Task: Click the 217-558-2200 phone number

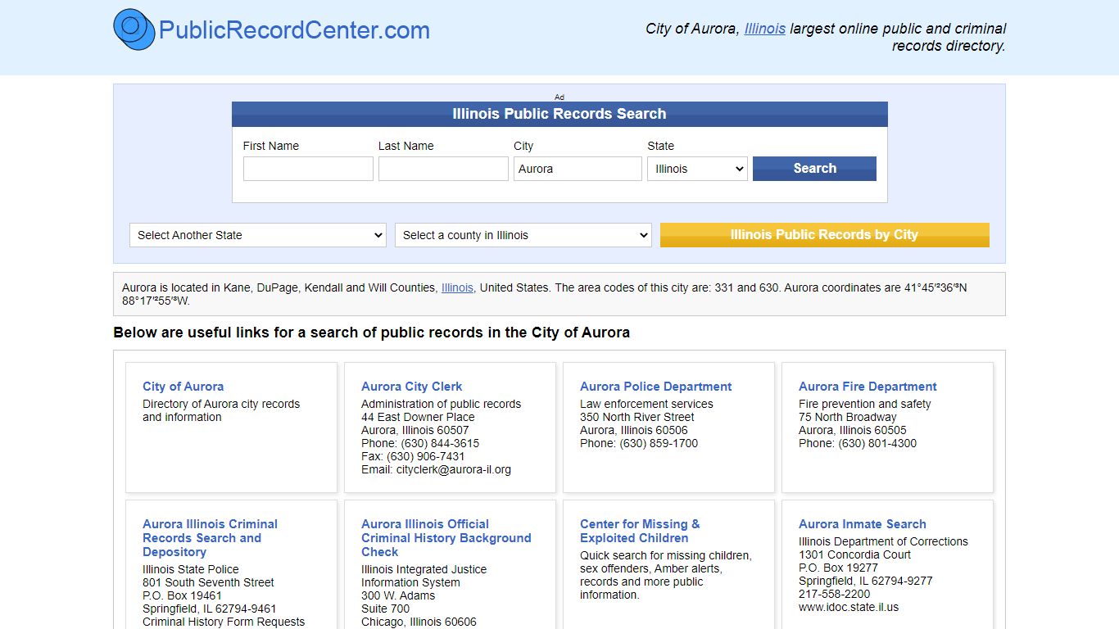Action: [x=835, y=594]
